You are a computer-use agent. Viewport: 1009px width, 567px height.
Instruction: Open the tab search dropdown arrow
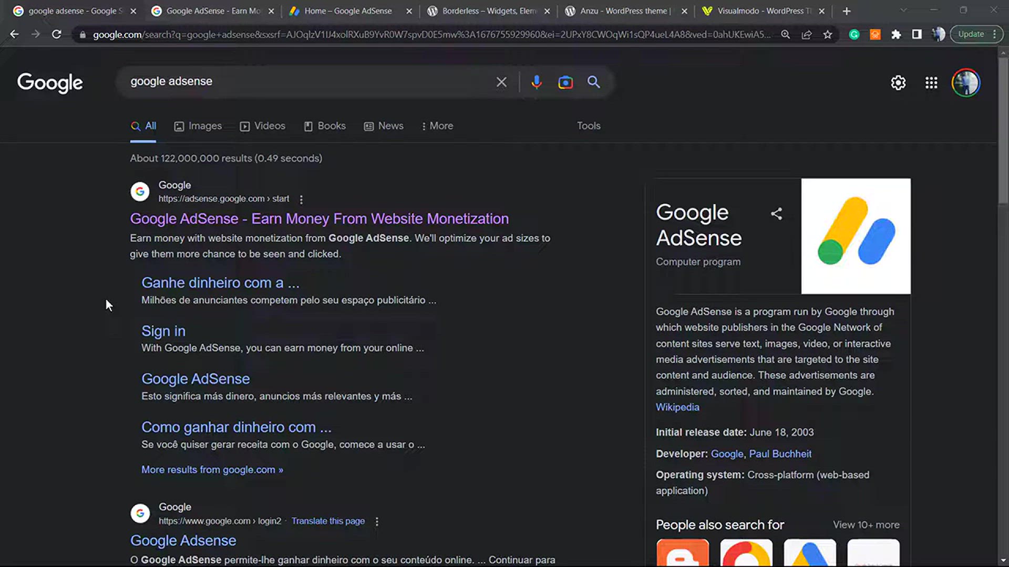(903, 10)
